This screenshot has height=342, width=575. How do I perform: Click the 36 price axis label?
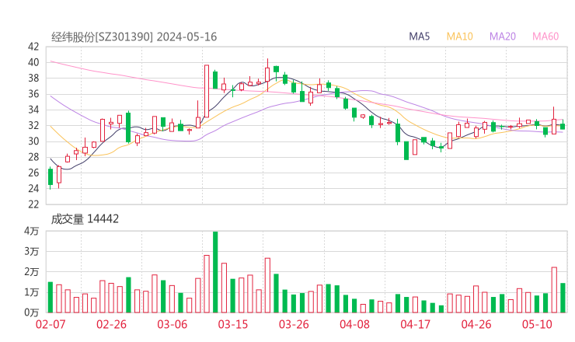pyautogui.click(x=33, y=94)
